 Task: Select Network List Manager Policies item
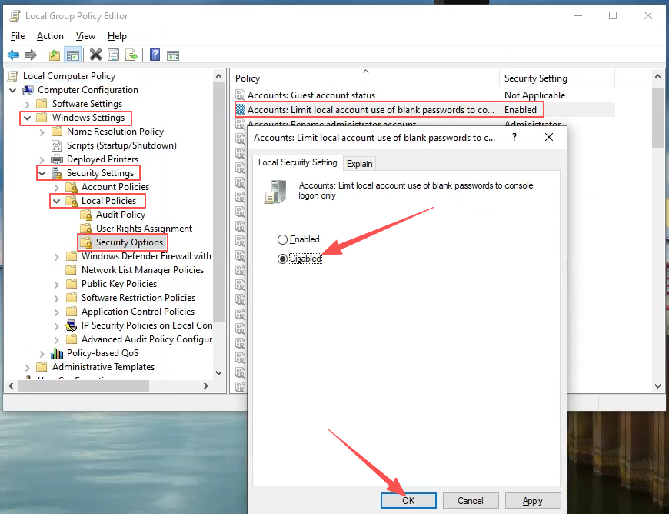(x=142, y=270)
